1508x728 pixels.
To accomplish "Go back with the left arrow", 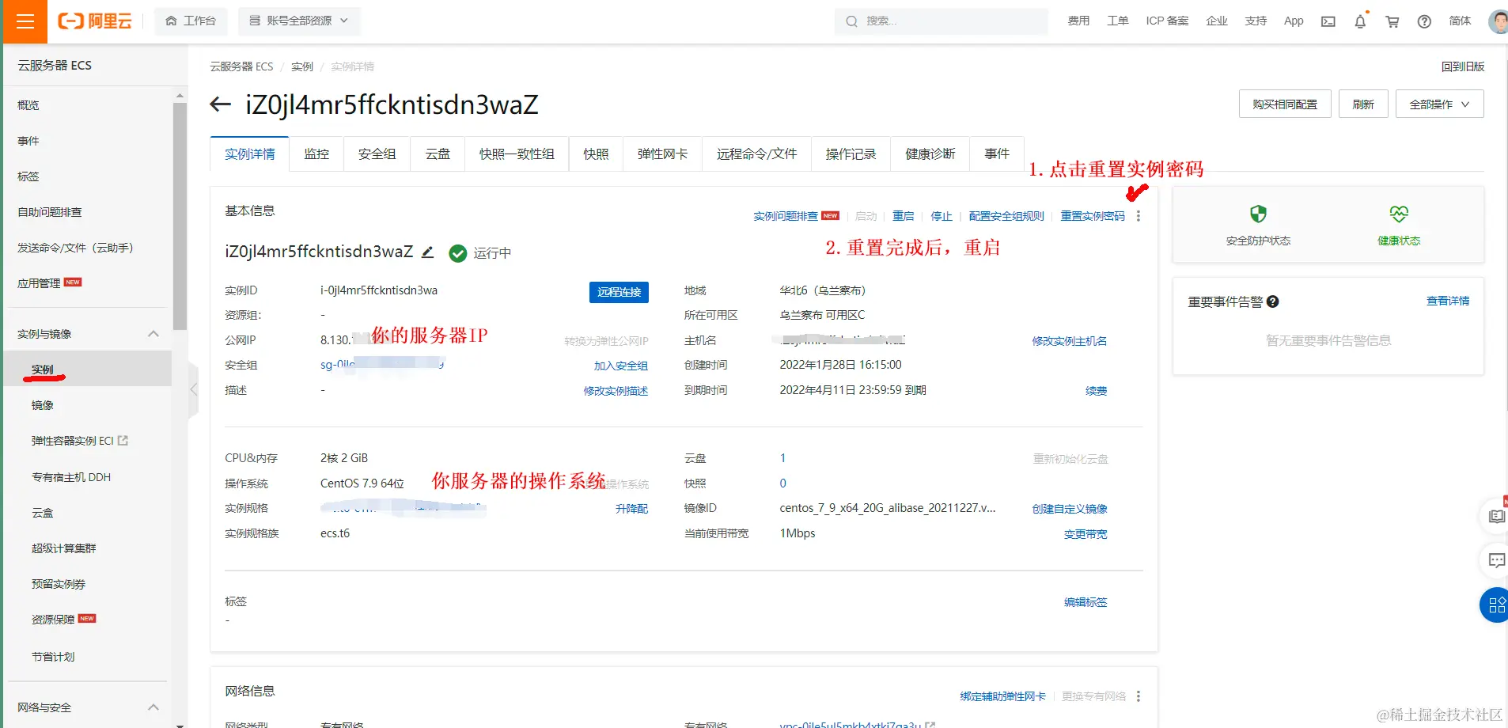I will (x=220, y=104).
